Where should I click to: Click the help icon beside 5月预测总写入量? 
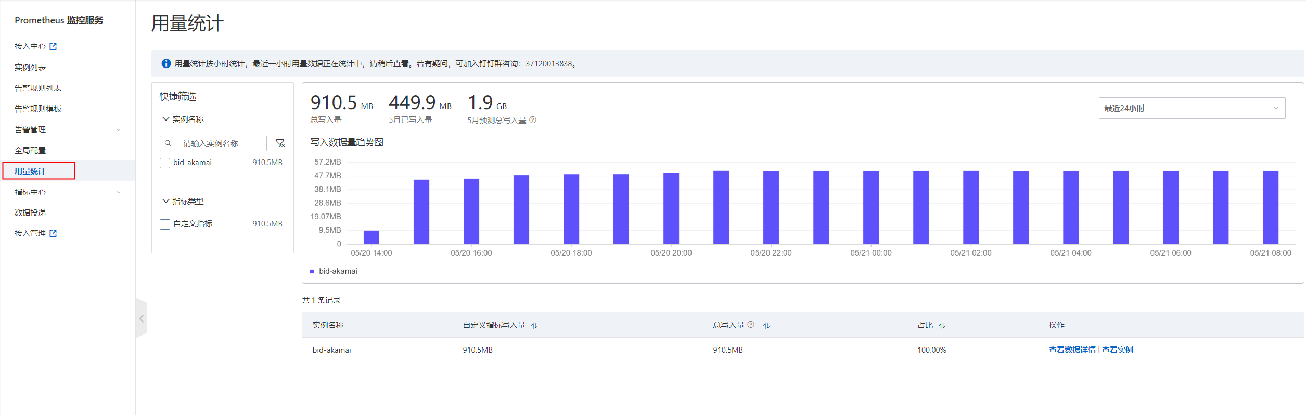click(x=533, y=120)
